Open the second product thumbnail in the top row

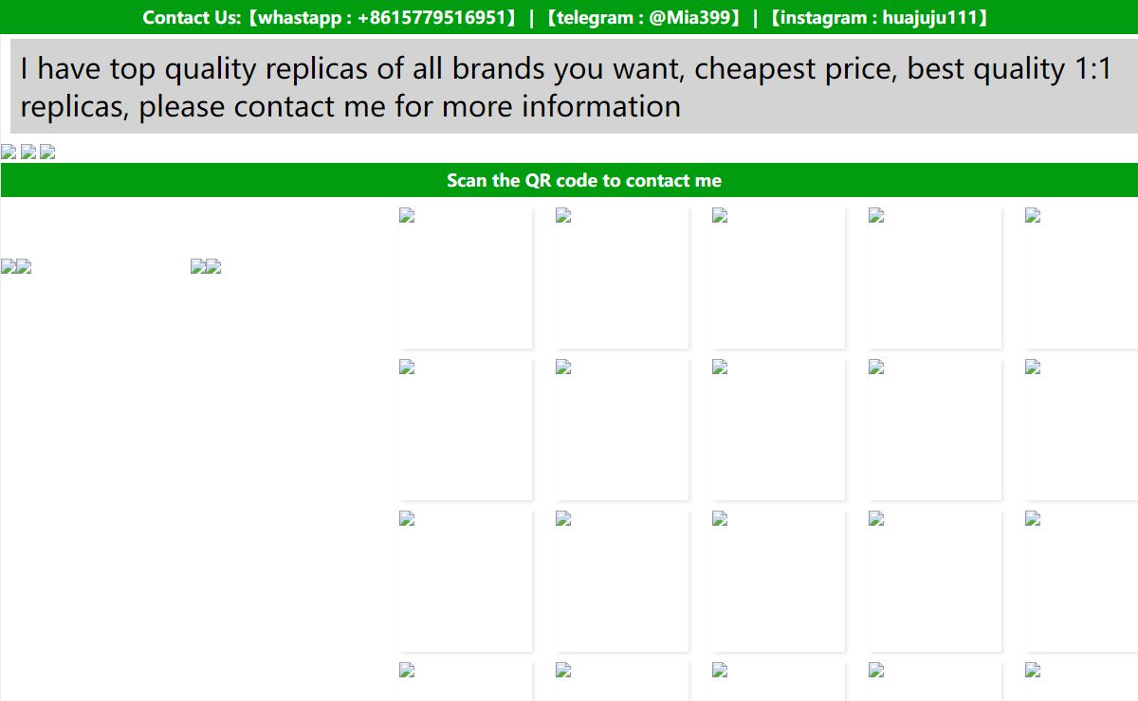pyautogui.click(x=621, y=277)
